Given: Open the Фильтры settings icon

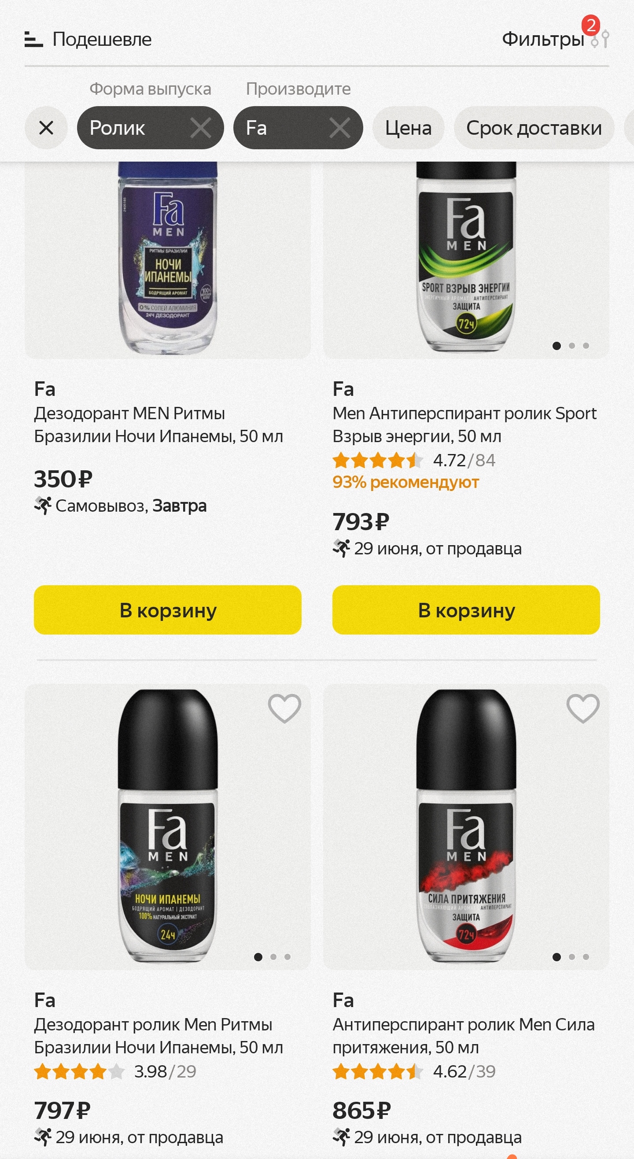Looking at the screenshot, I should click(x=601, y=40).
